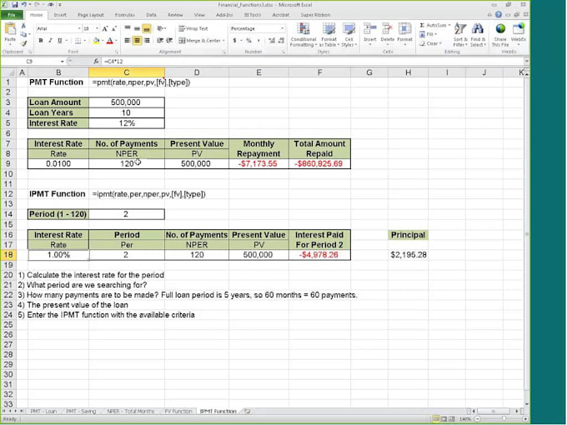Toggle Align Text Left
567x425 pixels.
(128, 41)
